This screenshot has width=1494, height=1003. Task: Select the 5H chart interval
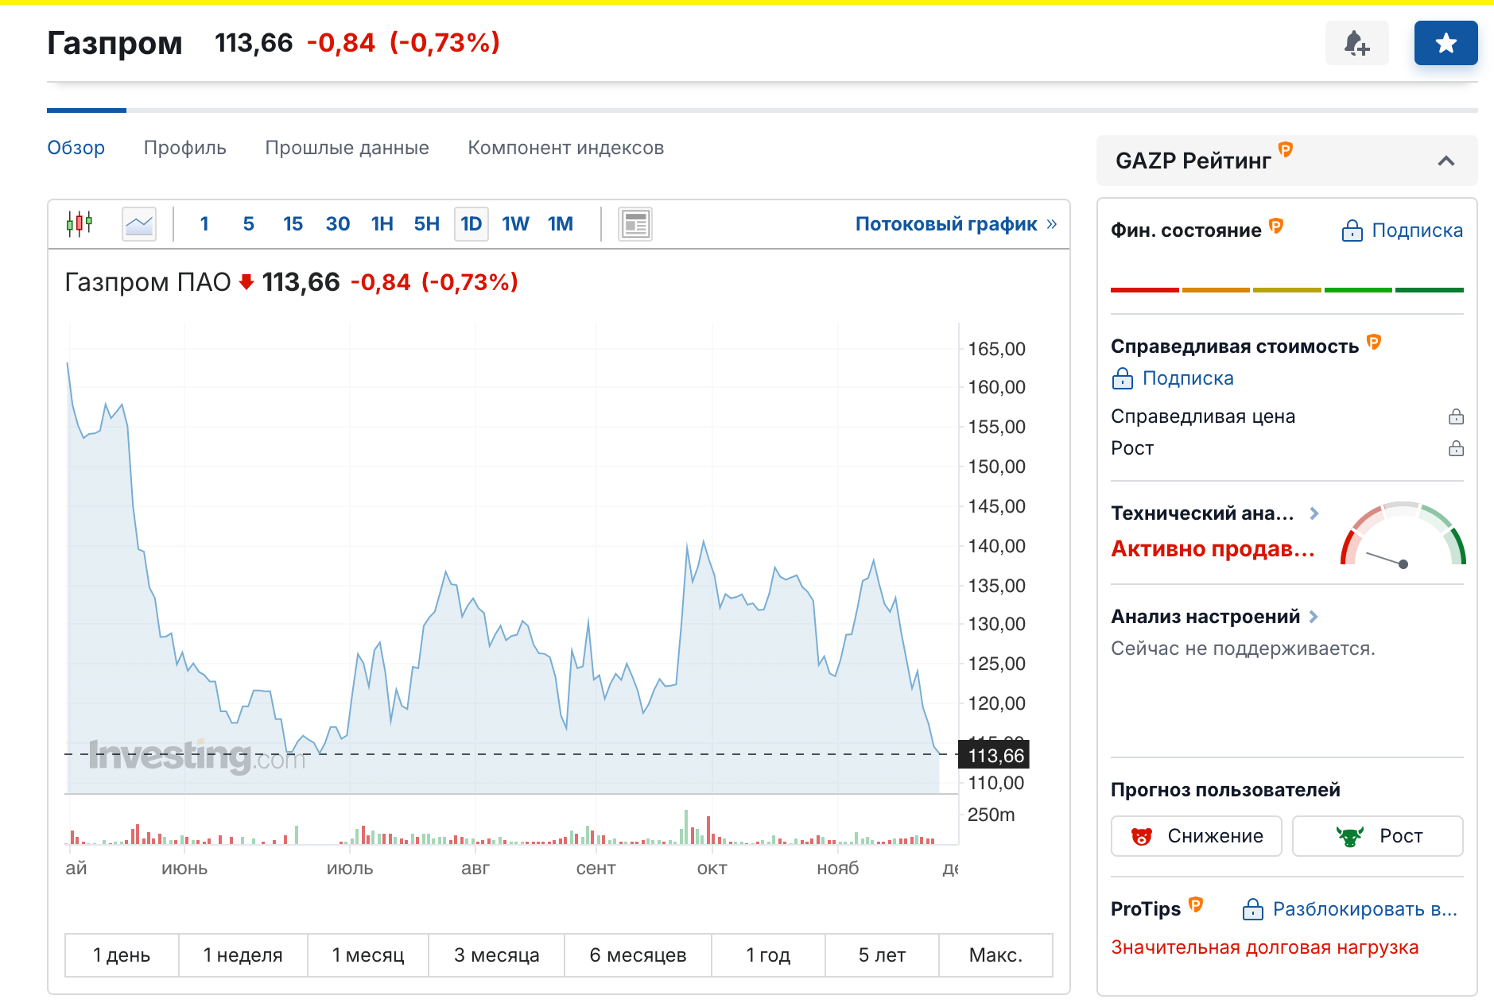pyautogui.click(x=426, y=224)
